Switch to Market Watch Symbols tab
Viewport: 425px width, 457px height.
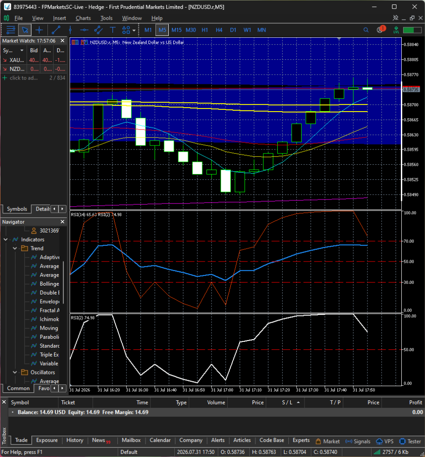click(17, 209)
